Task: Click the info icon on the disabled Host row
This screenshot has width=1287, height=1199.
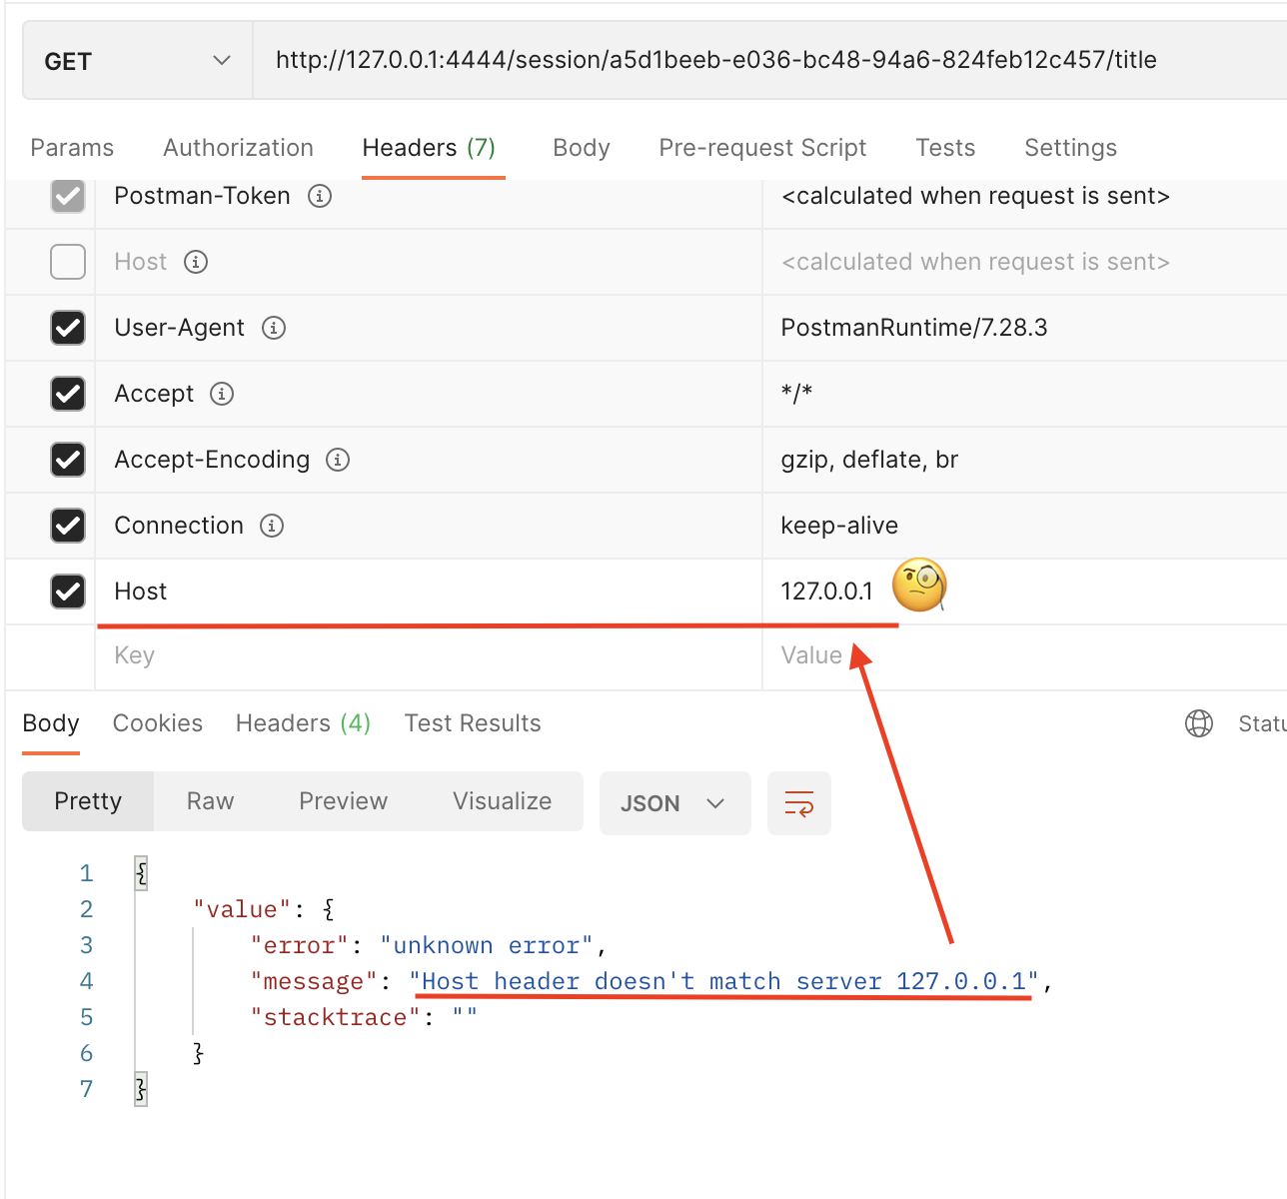Action: pyautogui.click(x=196, y=262)
